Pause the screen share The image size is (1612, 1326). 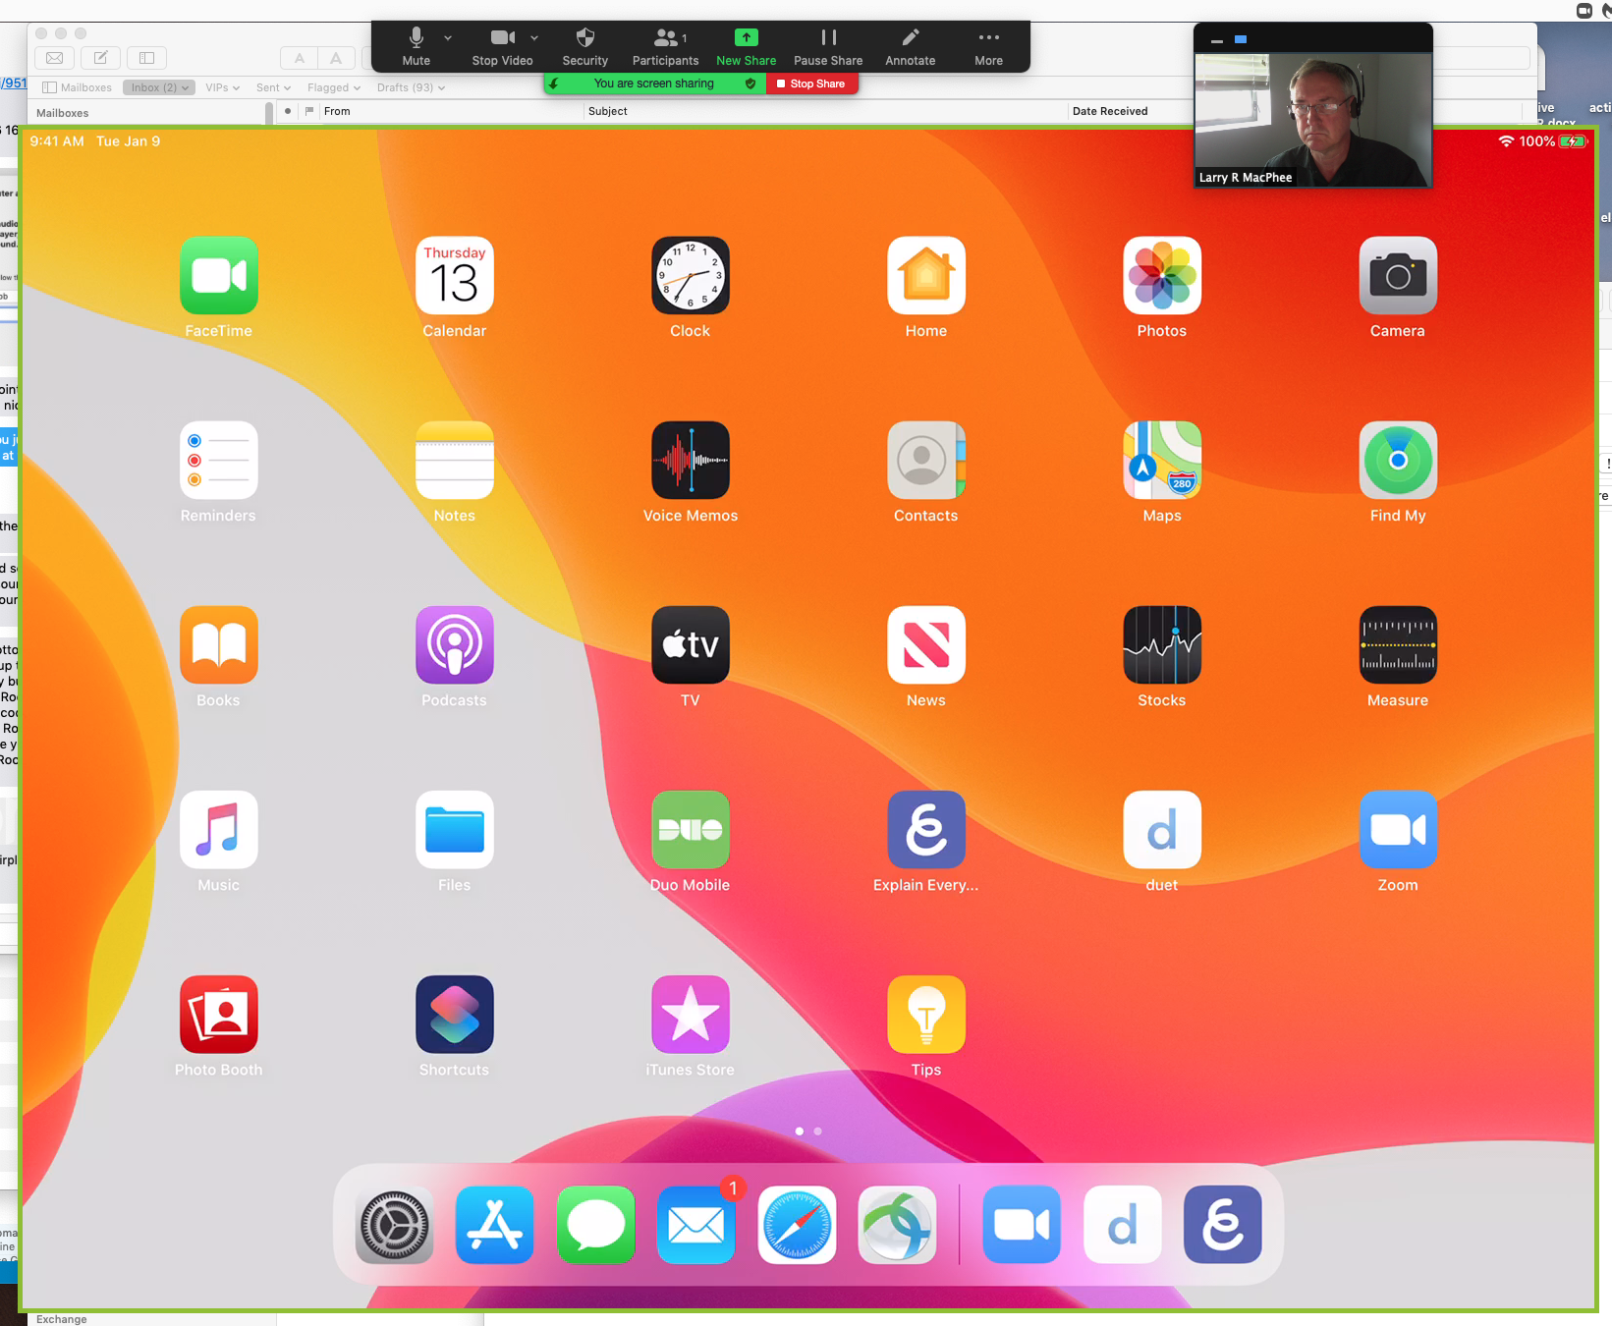[828, 46]
